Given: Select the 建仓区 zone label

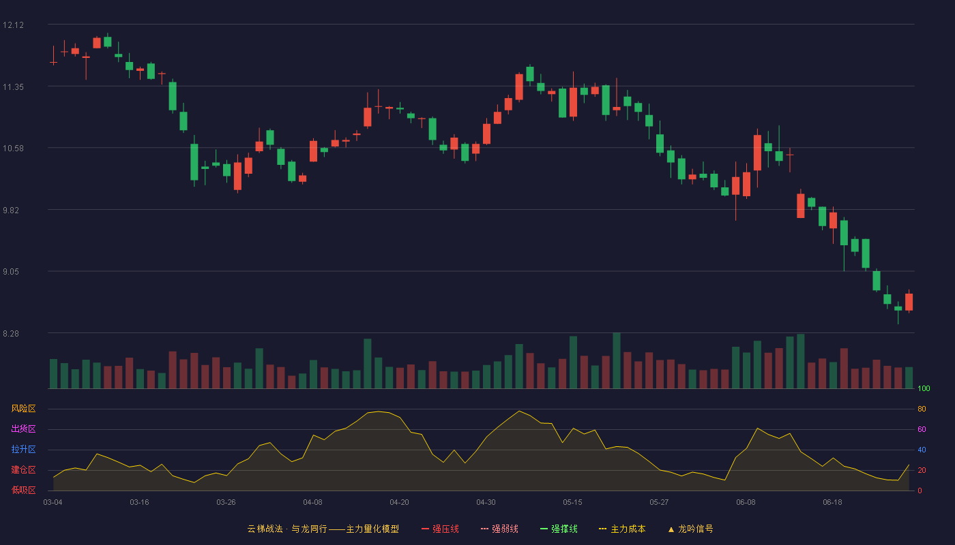Looking at the screenshot, I should point(23,470).
